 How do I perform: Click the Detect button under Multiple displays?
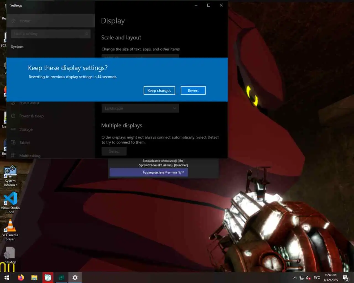(114, 151)
